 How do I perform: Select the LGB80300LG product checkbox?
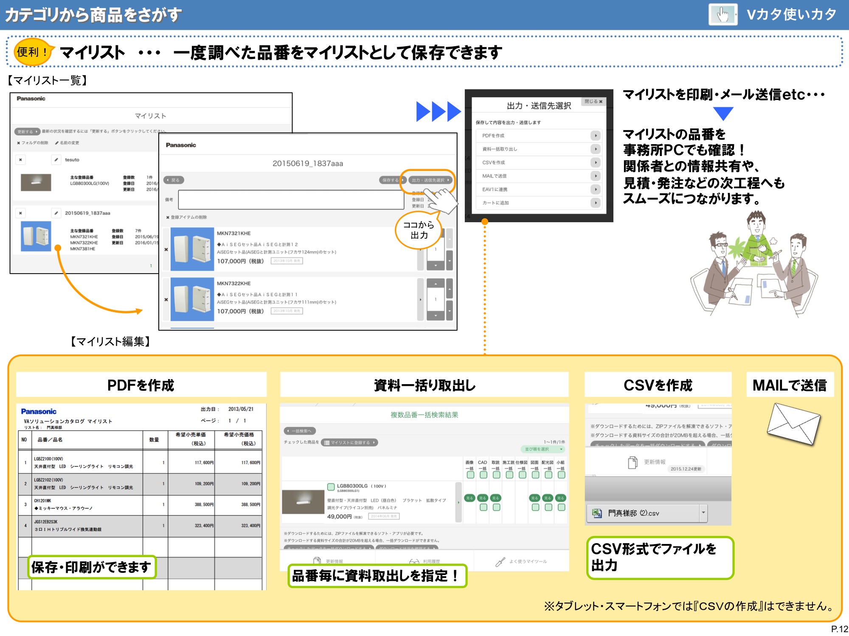pyautogui.click(x=331, y=487)
